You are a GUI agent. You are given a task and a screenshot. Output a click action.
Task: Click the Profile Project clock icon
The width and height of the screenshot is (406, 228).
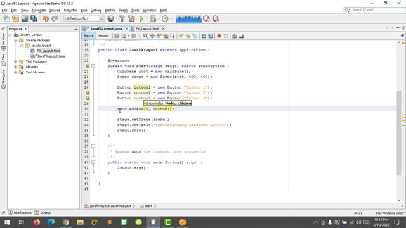point(165,18)
